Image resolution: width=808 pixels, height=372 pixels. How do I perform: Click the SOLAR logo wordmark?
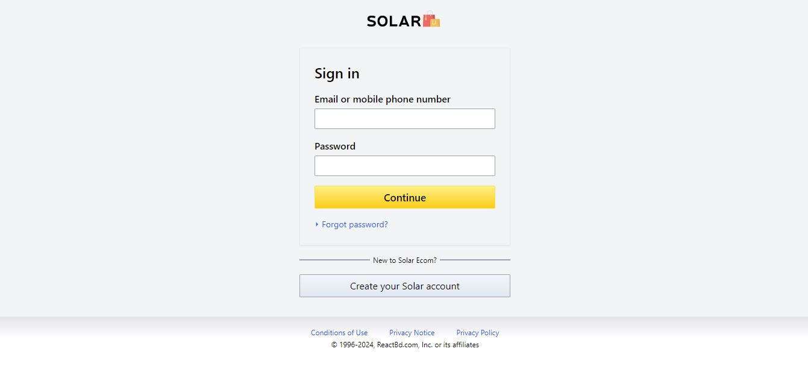tap(394, 21)
